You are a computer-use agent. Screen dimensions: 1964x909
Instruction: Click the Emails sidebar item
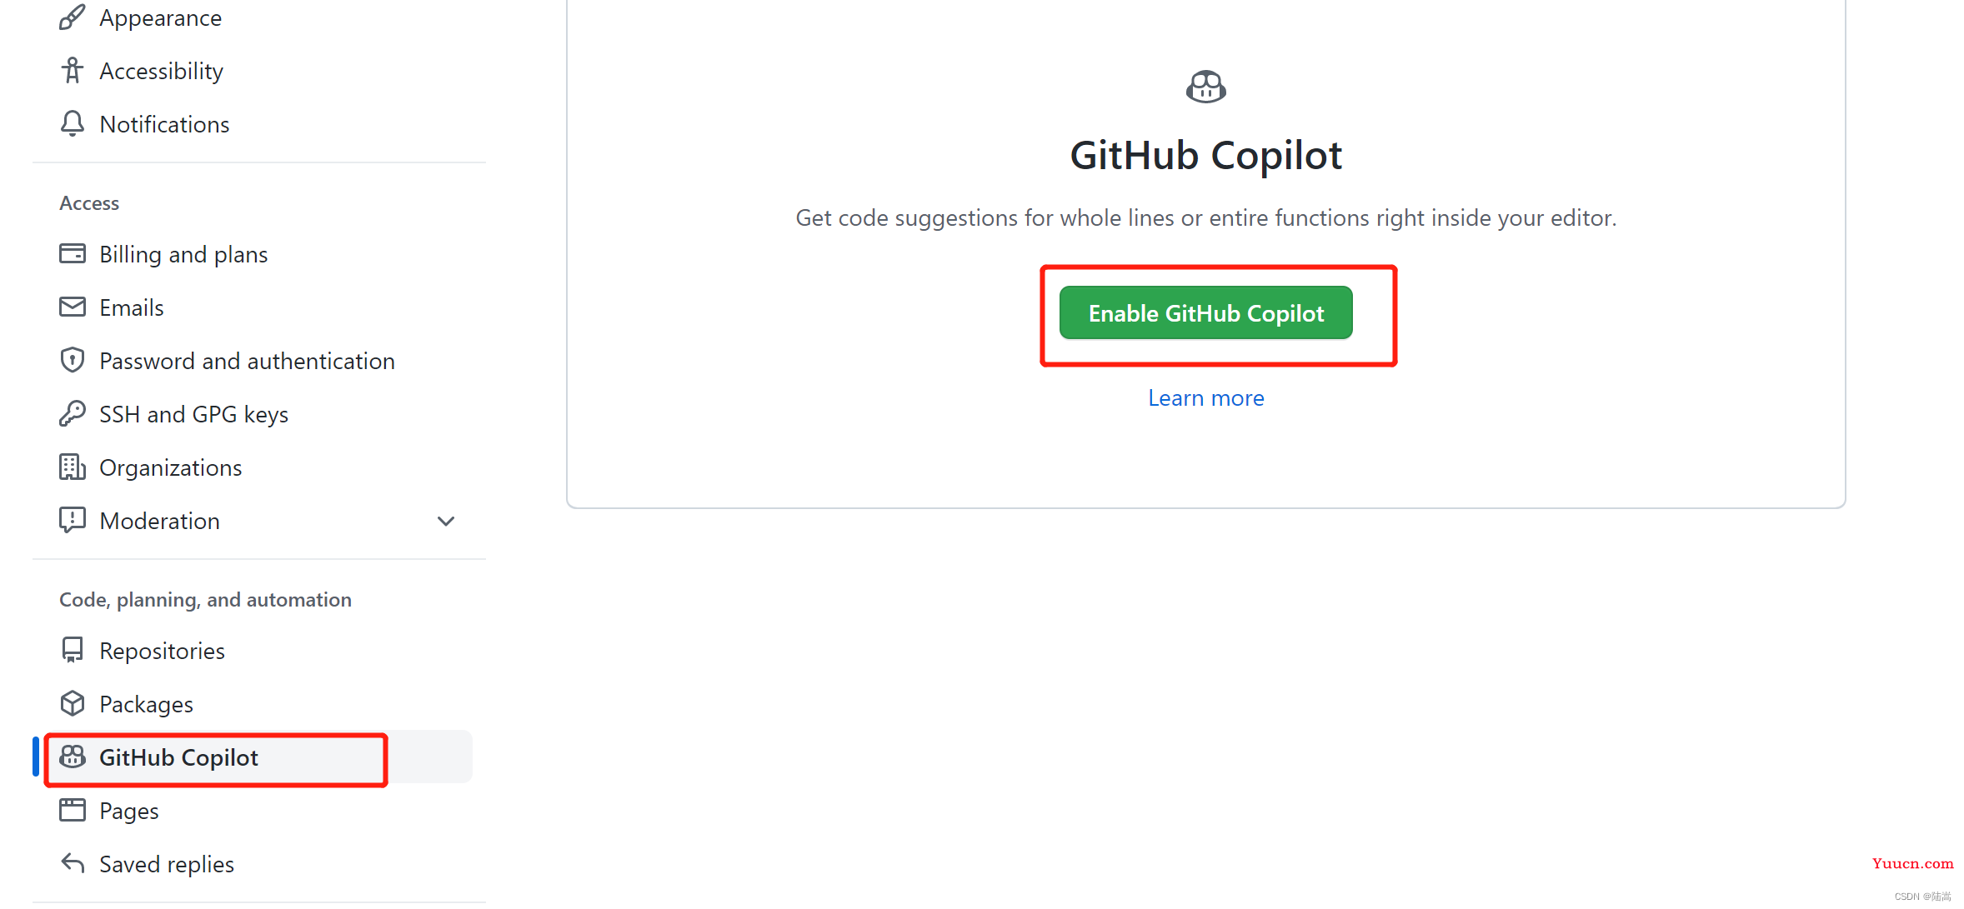pos(132,307)
